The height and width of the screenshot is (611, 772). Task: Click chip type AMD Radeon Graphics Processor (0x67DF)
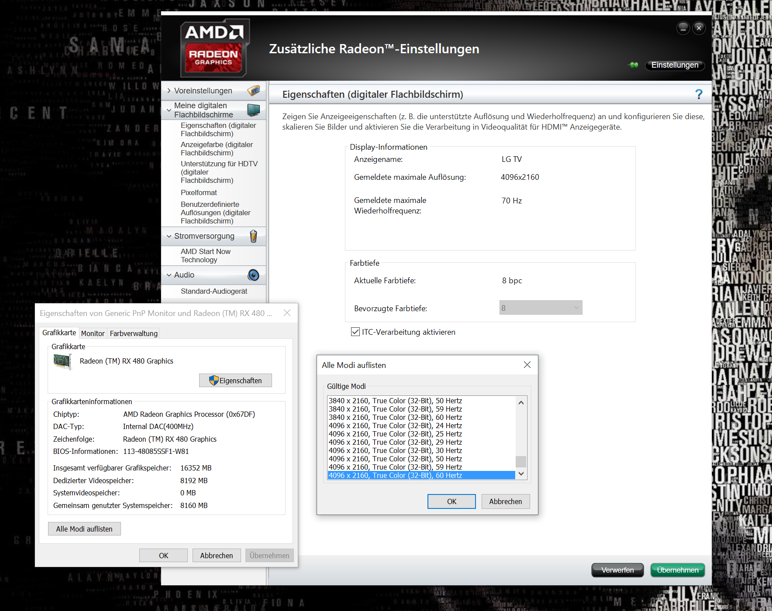189,414
